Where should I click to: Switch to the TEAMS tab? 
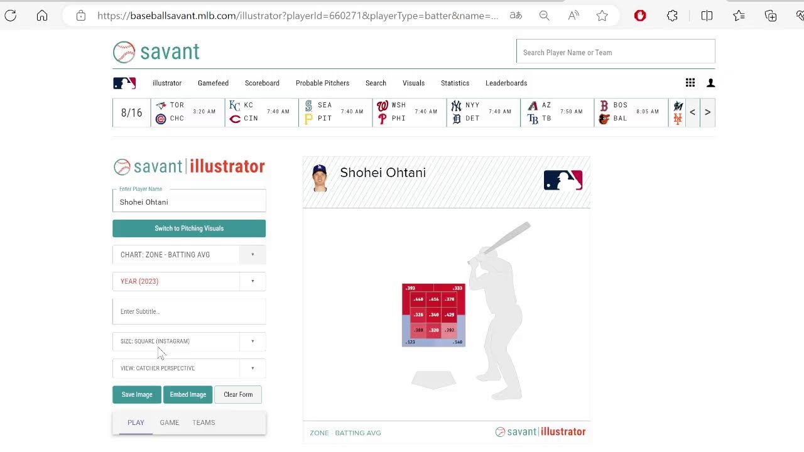tap(204, 422)
